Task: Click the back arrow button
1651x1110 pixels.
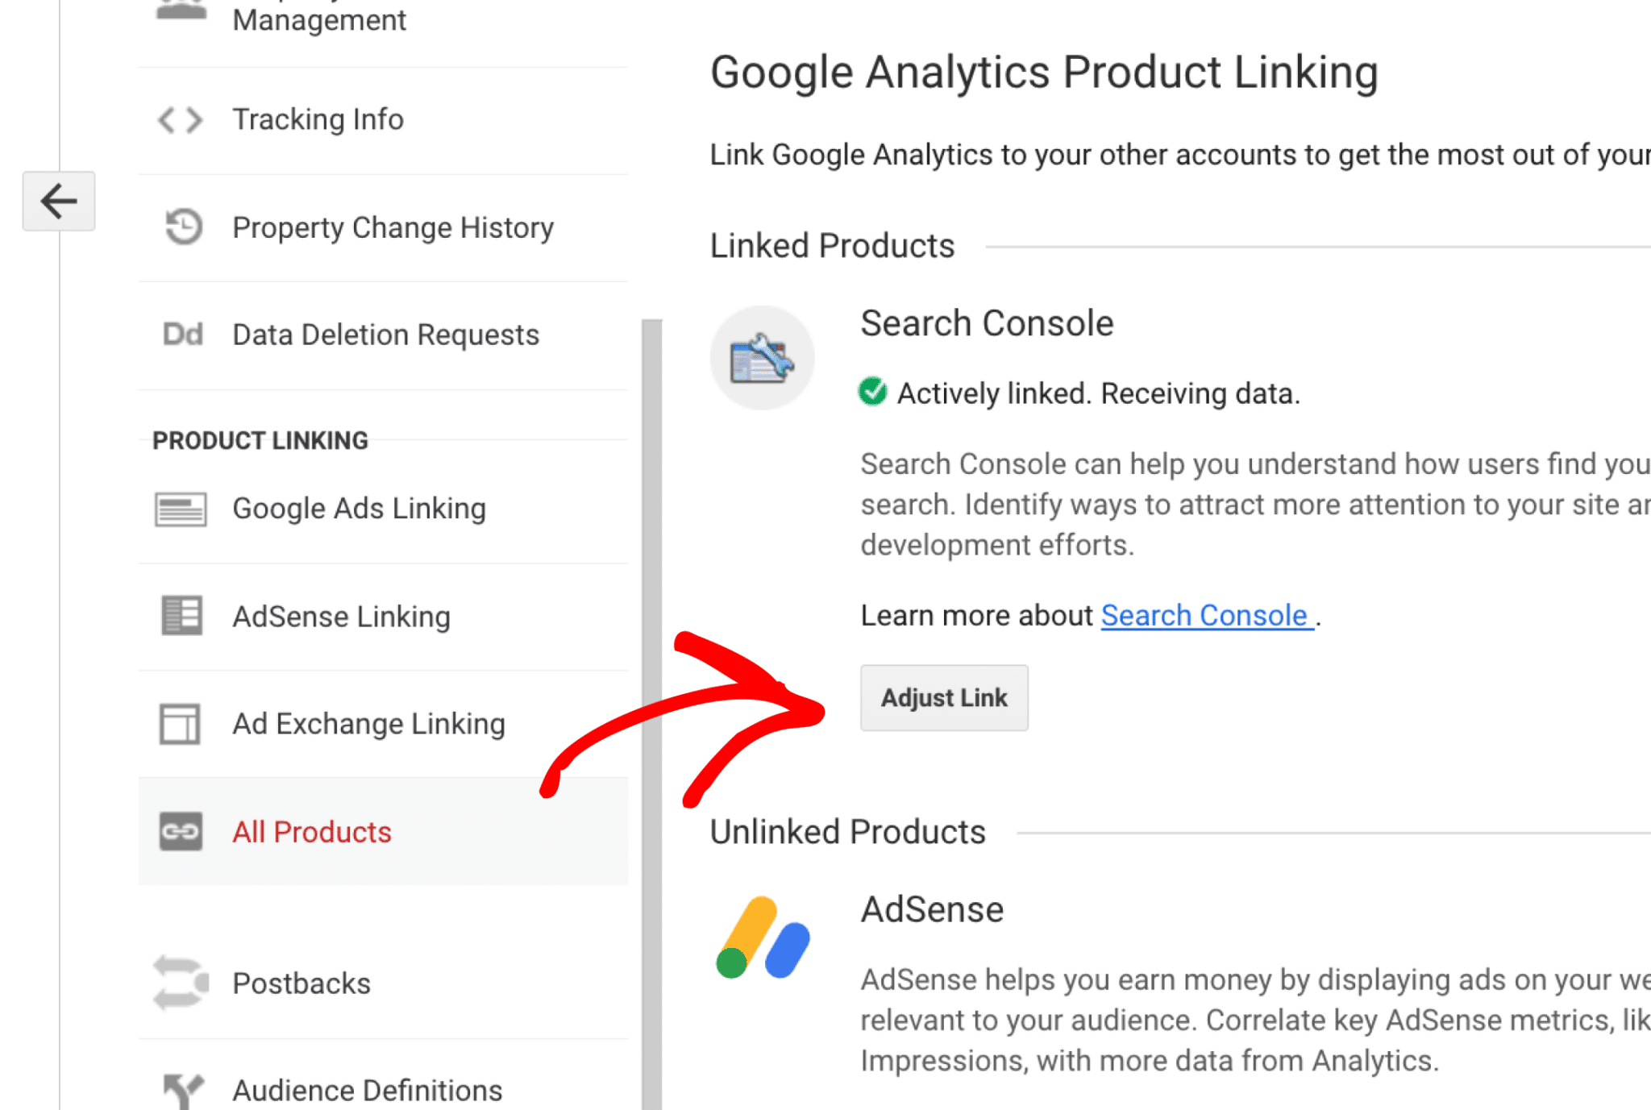Action: 59,202
